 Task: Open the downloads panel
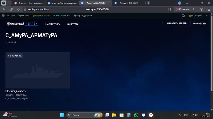[x=209, y=9]
